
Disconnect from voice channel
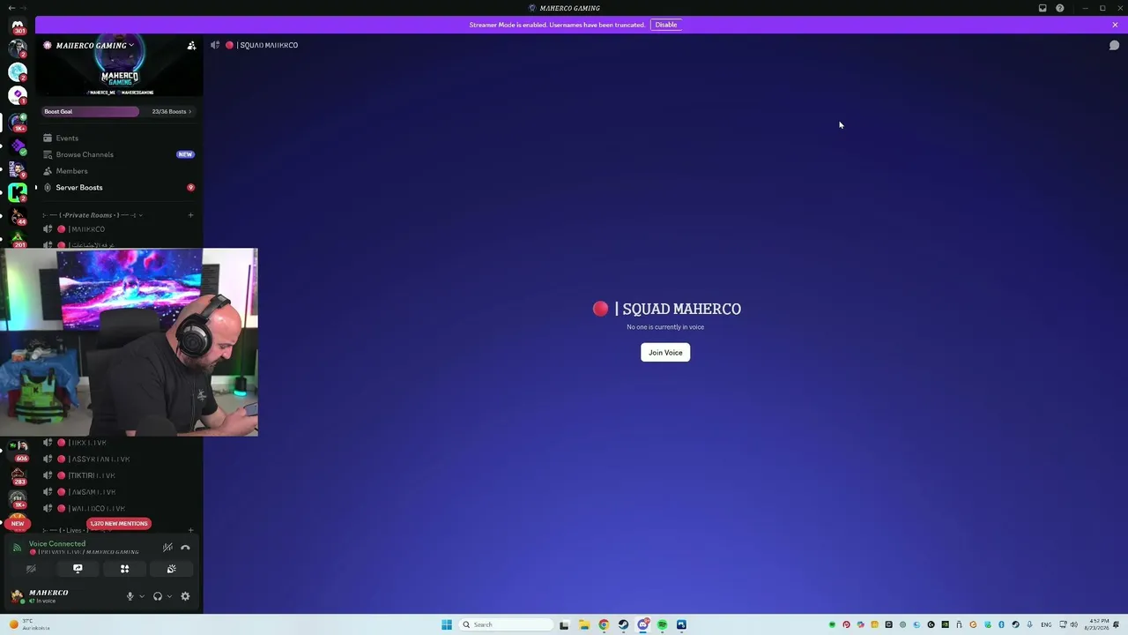(x=185, y=548)
